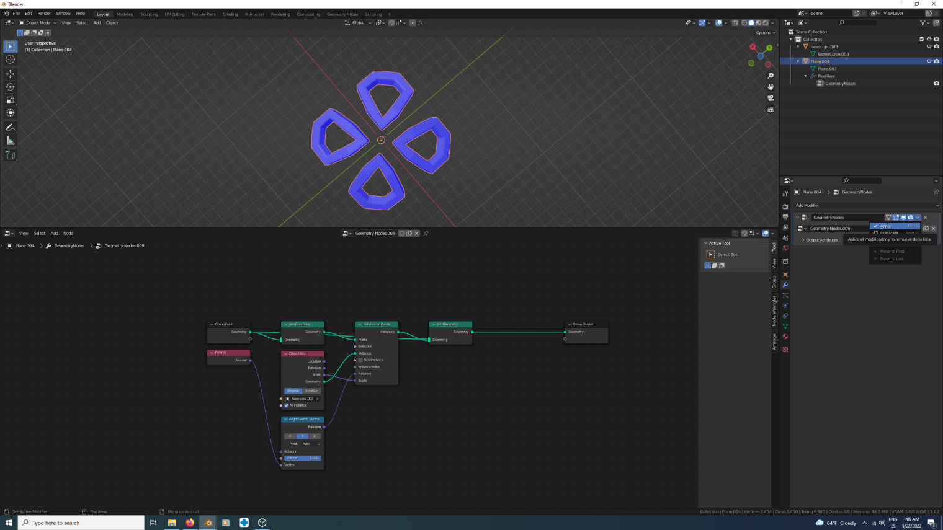Switch to the Shading workspace tab
The image size is (943, 530).
(x=230, y=14)
